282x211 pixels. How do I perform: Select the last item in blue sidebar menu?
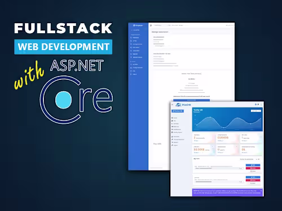[x=134, y=74]
